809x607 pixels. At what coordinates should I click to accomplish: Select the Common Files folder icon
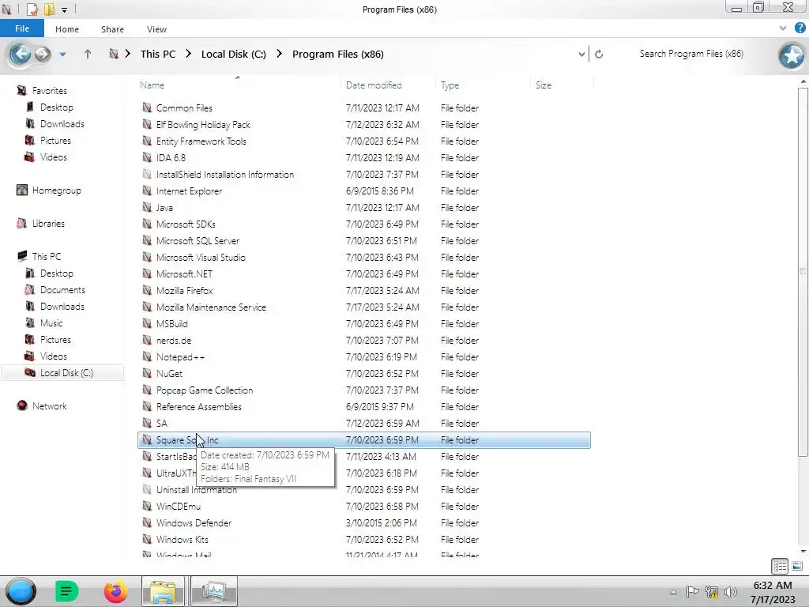click(x=147, y=107)
